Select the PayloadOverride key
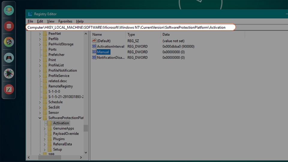 (66, 133)
